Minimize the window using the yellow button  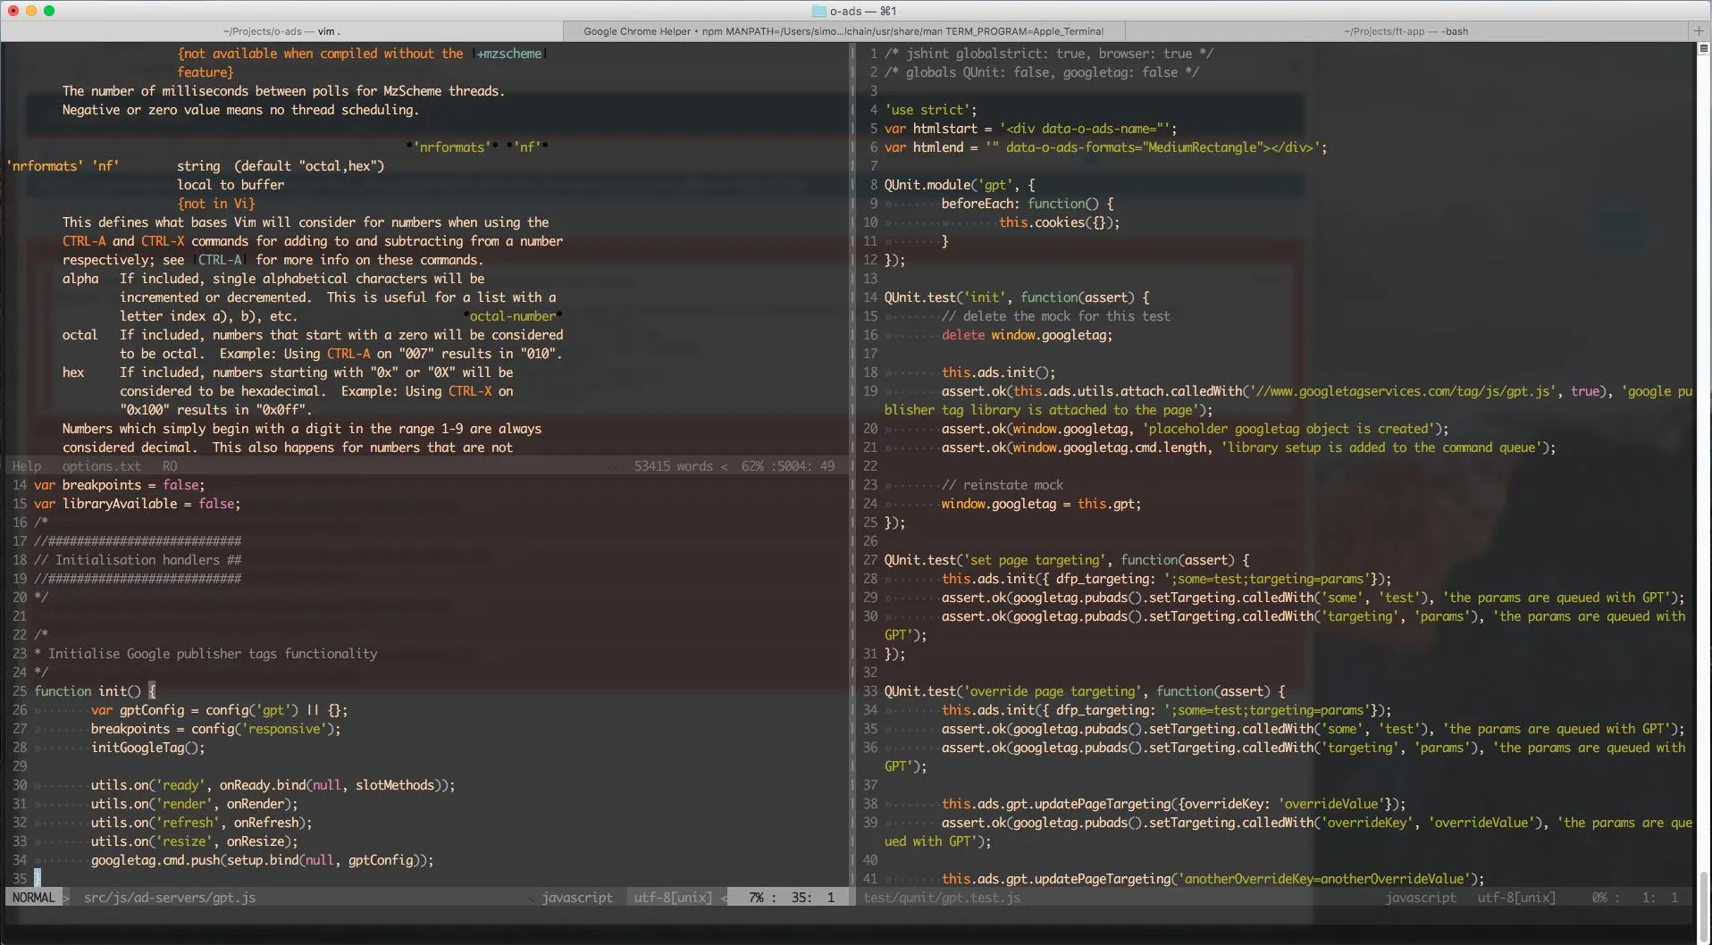31,11
